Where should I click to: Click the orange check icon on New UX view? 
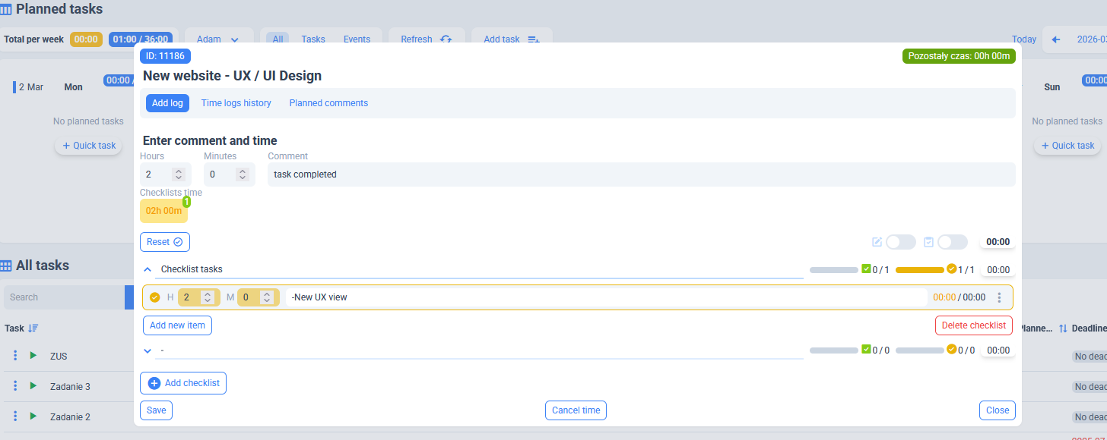pos(155,297)
